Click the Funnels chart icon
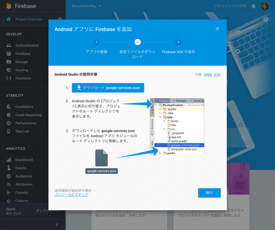 (x=9, y=193)
